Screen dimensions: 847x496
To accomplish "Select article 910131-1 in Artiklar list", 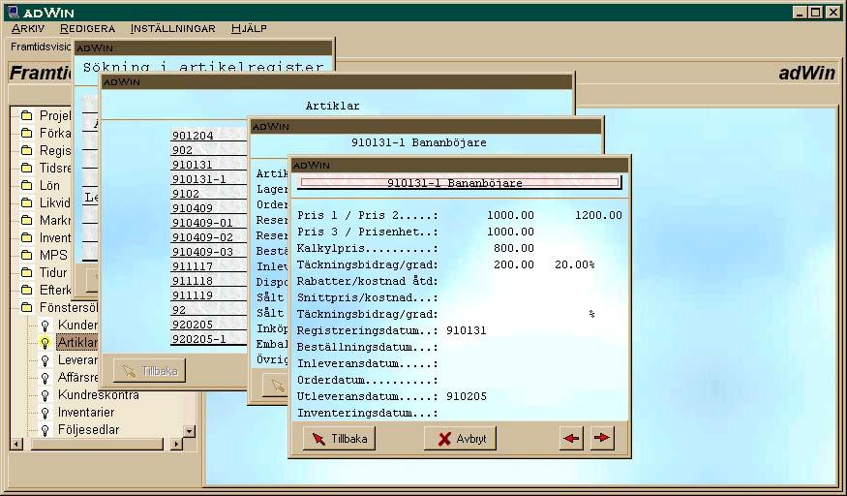I will coord(208,179).
